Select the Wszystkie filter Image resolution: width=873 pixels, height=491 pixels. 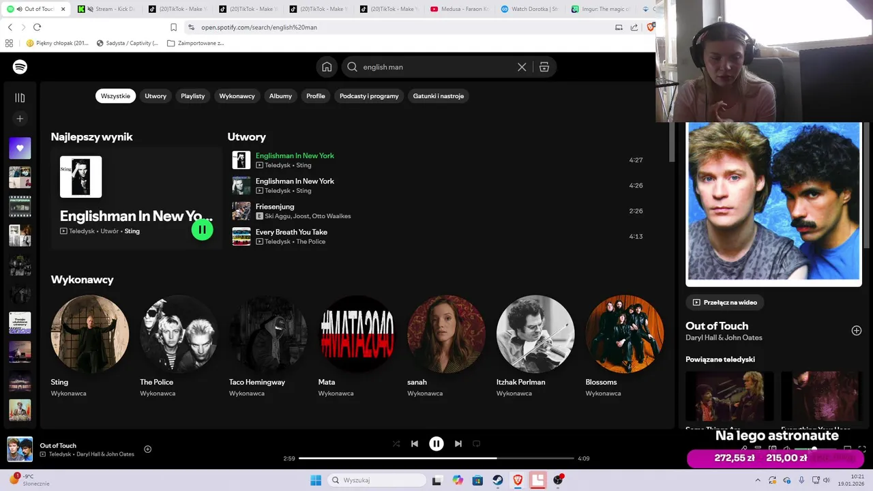coord(115,96)
